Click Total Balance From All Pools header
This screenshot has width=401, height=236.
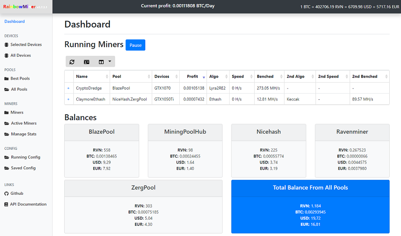(310, 188)
